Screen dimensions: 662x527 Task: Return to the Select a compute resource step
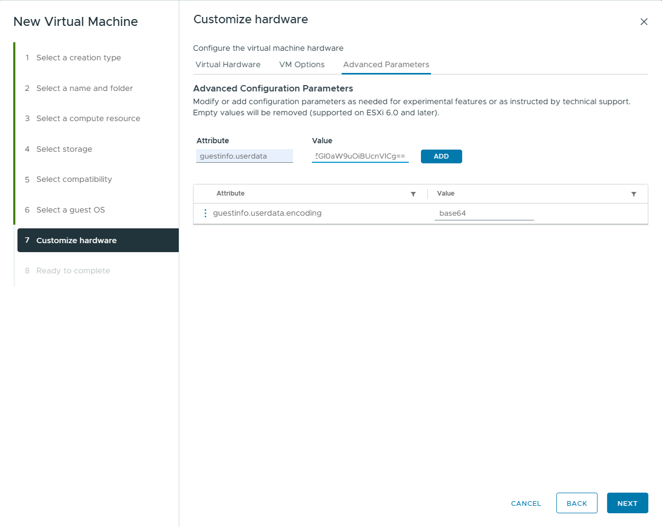coord(88,118)
